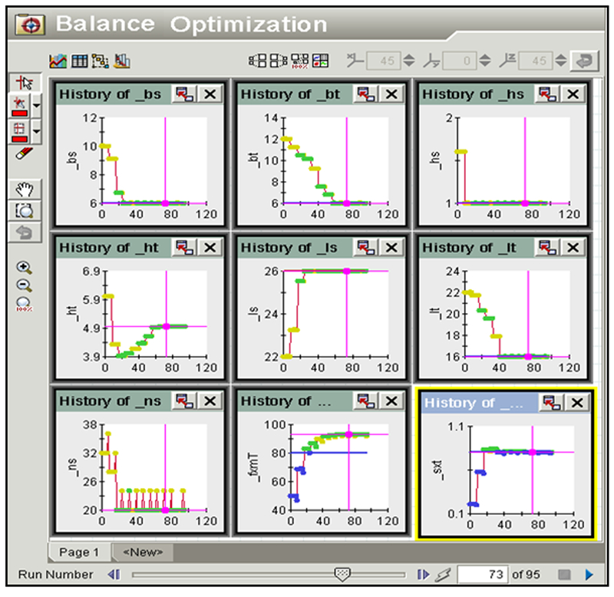Viewport: 614px width, 597px height.
Task: Expand the grid marker tool dropdown arrow
Action: [x=37, y=133]
